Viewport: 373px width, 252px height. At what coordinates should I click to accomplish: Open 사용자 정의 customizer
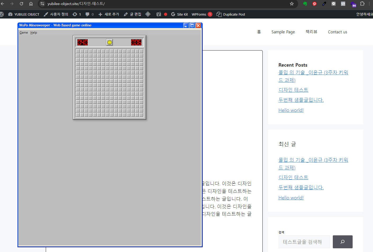coord(56,14)
